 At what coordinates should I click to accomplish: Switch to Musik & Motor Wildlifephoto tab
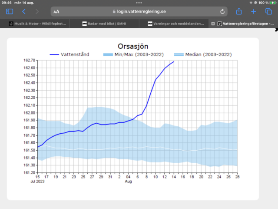(38, 24)
